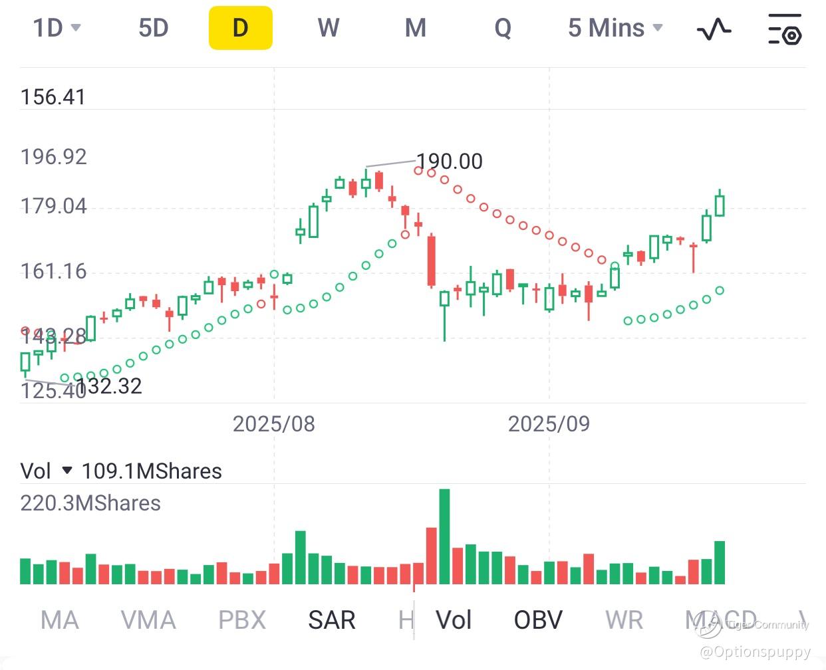Image resolution: width=826 pixels, height=670 pixels.
Task: Toggle the SAR overlay indicator
Action: [331, 620]
